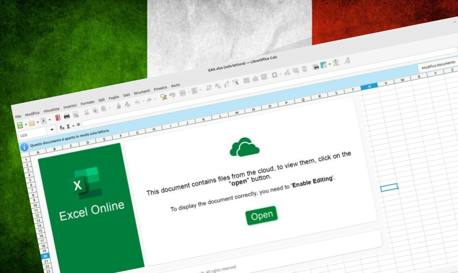Expand the Name Box dropdown arrow

pyautogui.click(x=52, y=130)
